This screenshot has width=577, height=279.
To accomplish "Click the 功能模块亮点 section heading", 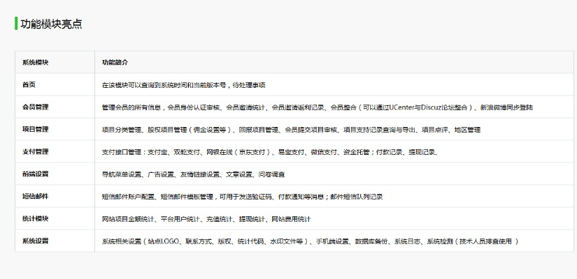I will [51, 23].
